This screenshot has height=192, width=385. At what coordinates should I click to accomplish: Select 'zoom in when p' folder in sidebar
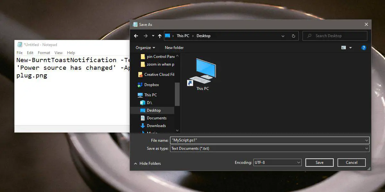pyautogui.click(x=158, y=64)
